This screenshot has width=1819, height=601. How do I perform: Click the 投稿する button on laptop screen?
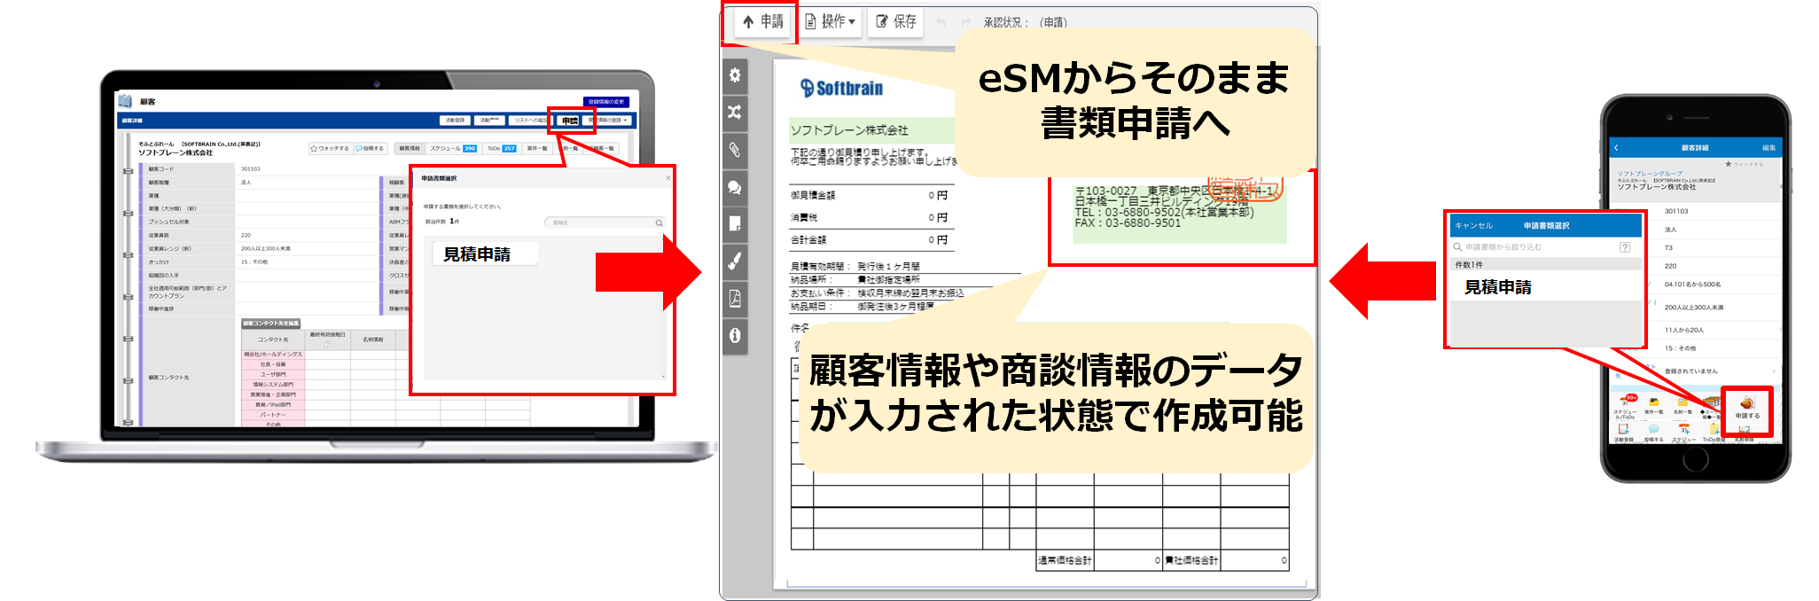[370, 148]
